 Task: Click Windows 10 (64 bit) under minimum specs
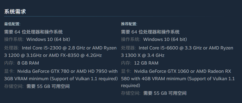coord(48,39)
